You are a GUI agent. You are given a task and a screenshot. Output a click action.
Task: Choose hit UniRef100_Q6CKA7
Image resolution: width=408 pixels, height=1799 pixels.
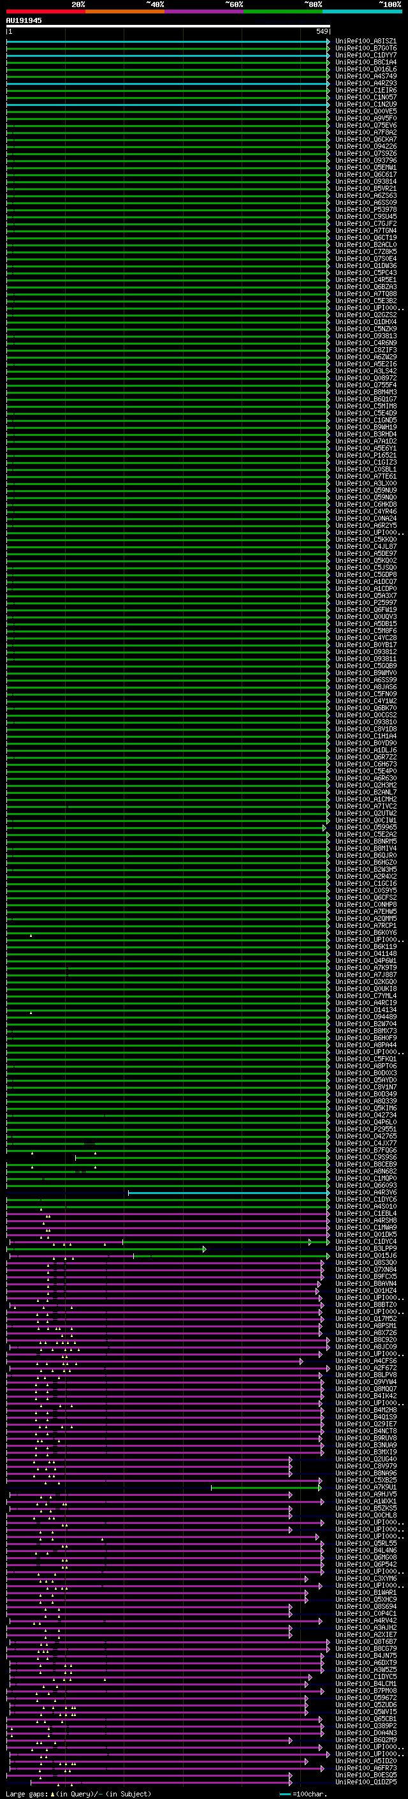click(x=365, y=140)
